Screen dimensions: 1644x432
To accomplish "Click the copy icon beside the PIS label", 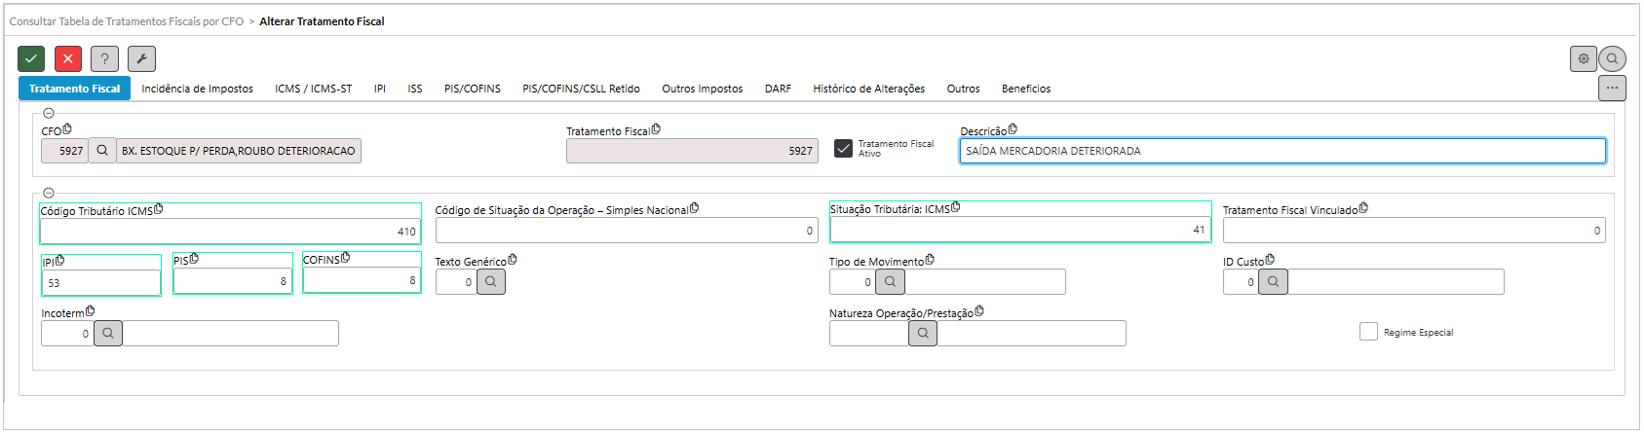I will (194, 259).
